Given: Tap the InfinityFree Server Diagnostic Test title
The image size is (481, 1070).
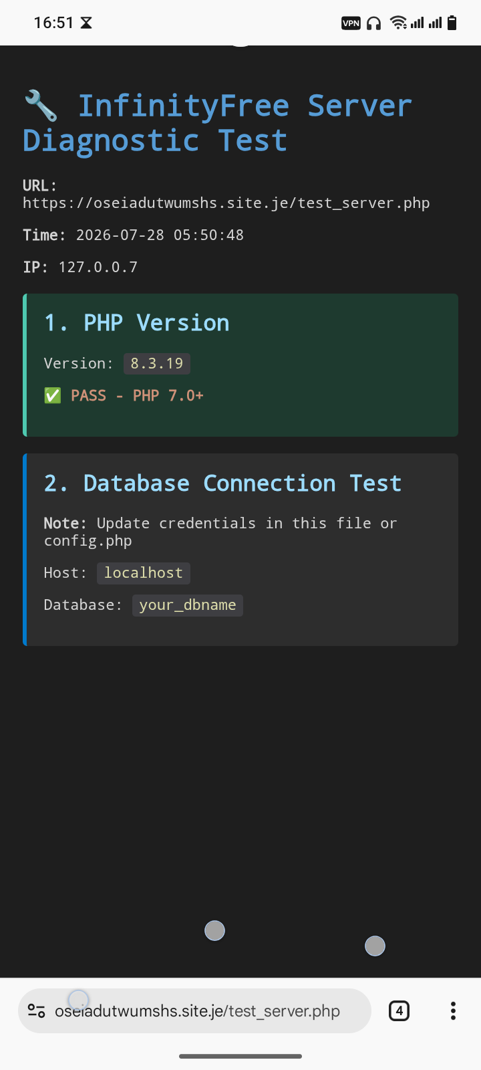Looking at the screenshot, I should [x=218, y=123].
